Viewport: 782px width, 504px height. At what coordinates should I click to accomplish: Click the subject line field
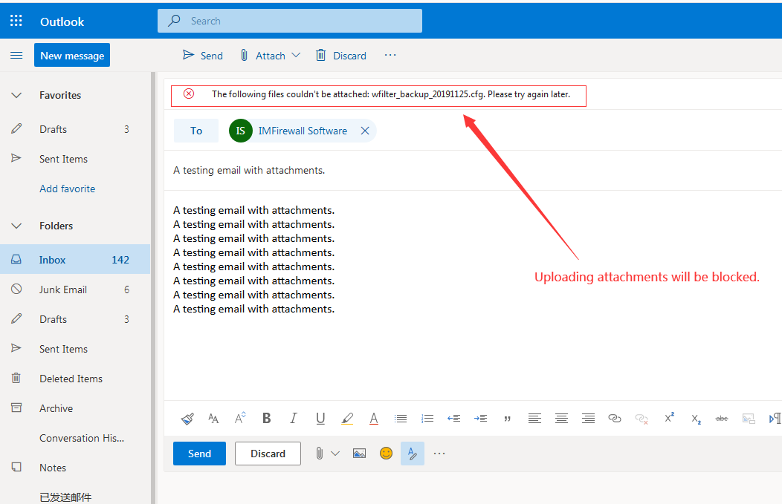coord(473,170)
